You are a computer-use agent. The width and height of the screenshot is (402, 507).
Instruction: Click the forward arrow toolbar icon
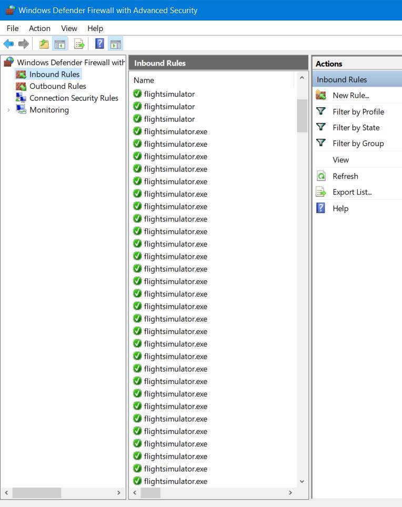coord(23,44)
